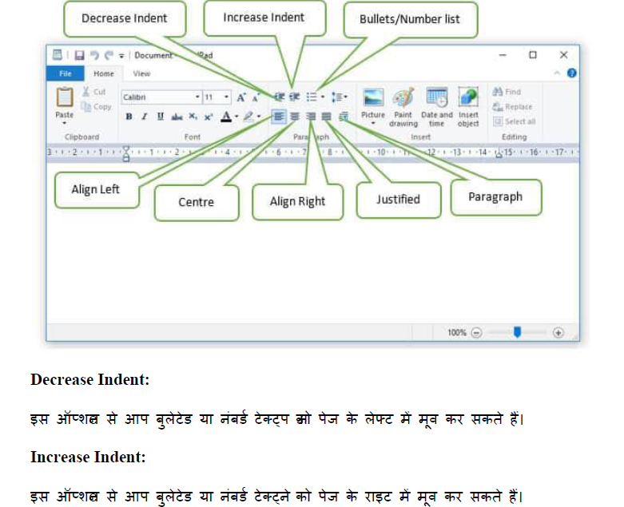This screenshot has height=507, width=624.
Task: Toggle Italic formatting
Action: (144, 117)
